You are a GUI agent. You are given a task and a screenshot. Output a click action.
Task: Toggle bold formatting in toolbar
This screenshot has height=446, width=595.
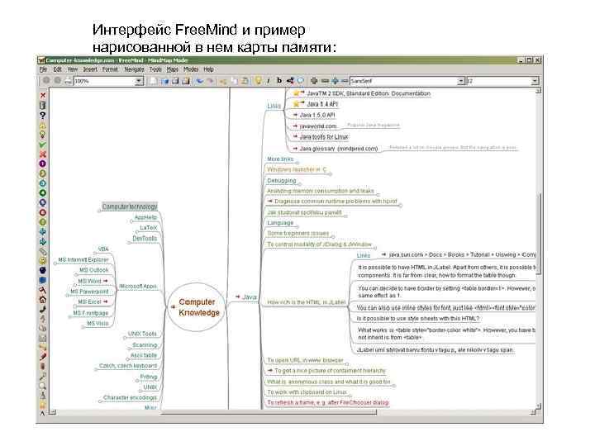pos(279,80)
